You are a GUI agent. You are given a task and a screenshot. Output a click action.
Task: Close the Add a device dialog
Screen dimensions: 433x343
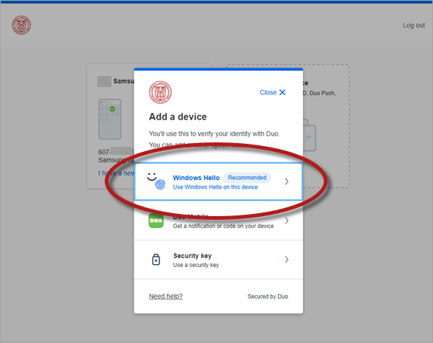[x=272, y=92]
